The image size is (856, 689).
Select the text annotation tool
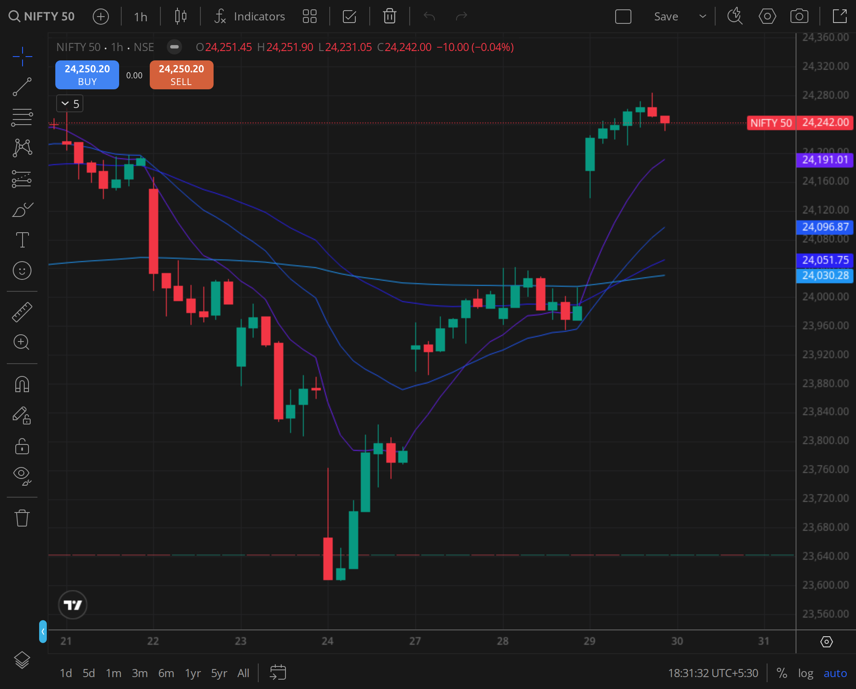pyautogui.click(x=22, y=240)
